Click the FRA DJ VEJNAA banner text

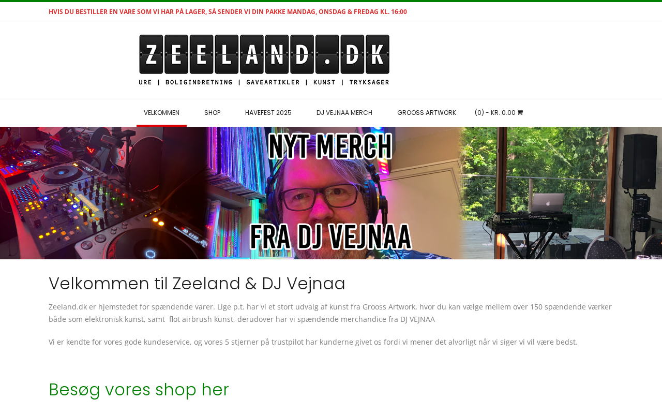click(331, 236)
